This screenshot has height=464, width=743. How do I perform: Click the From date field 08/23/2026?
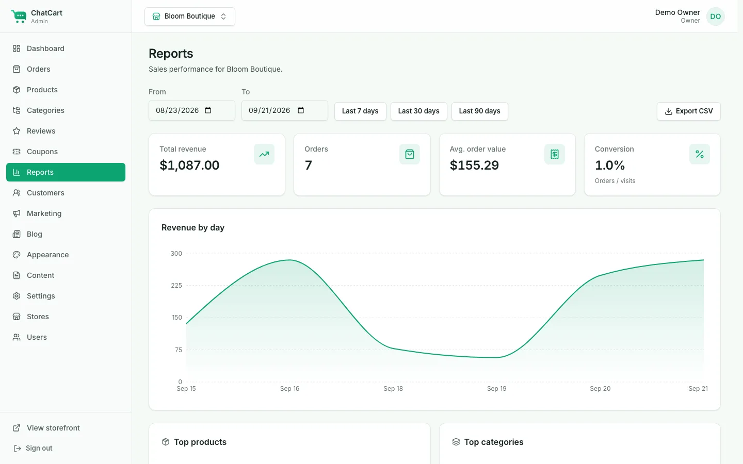coord(192,110)
